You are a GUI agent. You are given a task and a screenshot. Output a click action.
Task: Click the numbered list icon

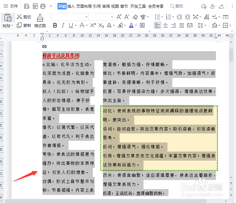coord(168,17)
